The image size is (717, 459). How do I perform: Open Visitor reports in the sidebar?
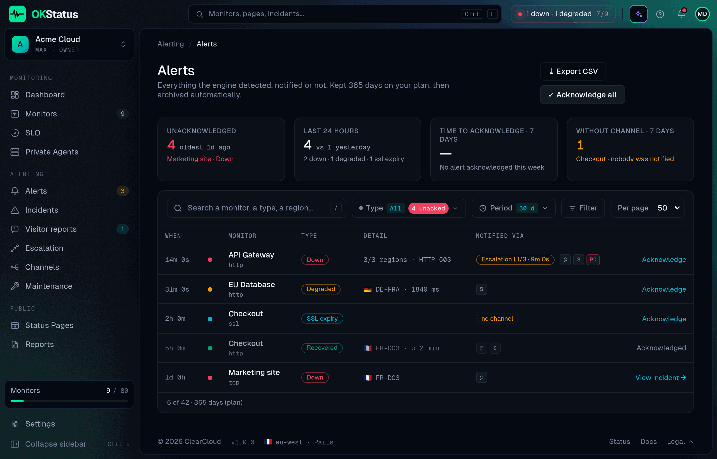(69, 229)
